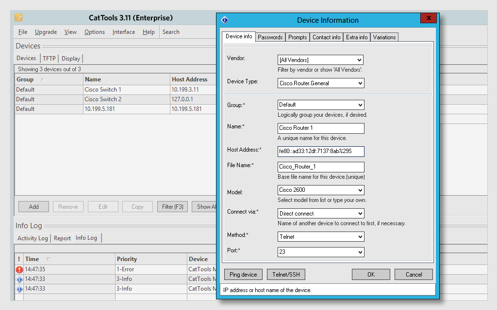The width and height of the screenshot is (497, 310).
Task: Click the blue info icon beside the first 14:47:33 entry
Action: coord(18,279)
